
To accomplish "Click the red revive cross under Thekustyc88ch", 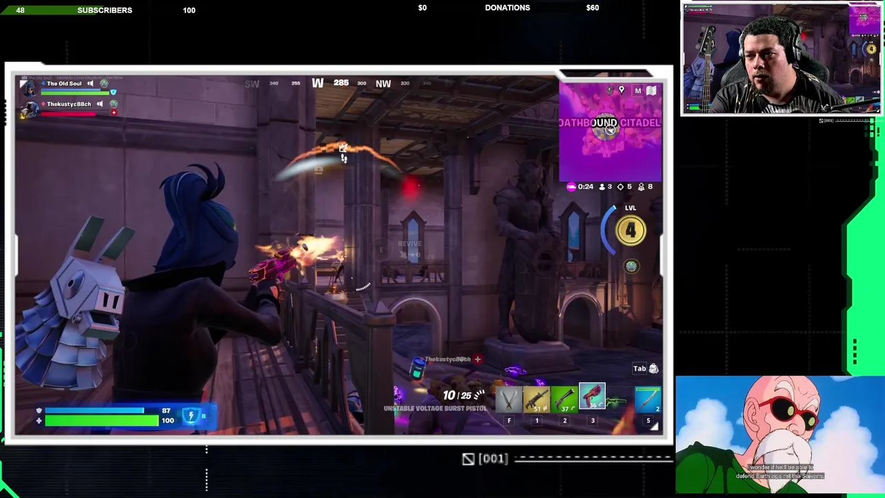I will (113, 113).
